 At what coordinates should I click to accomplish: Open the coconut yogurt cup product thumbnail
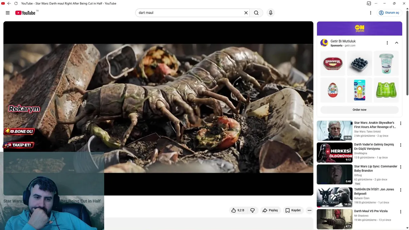click(386, 63)
